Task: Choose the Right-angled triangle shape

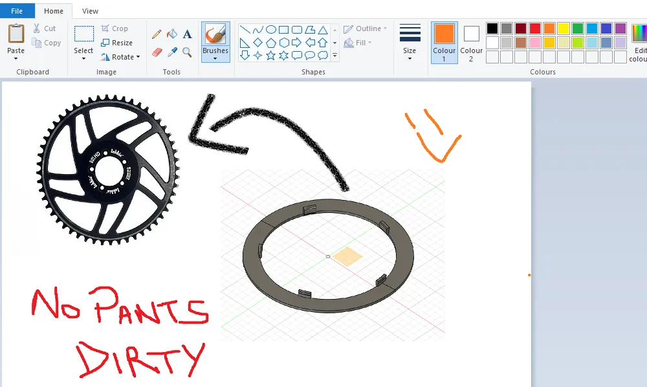Action: point(245,43)
